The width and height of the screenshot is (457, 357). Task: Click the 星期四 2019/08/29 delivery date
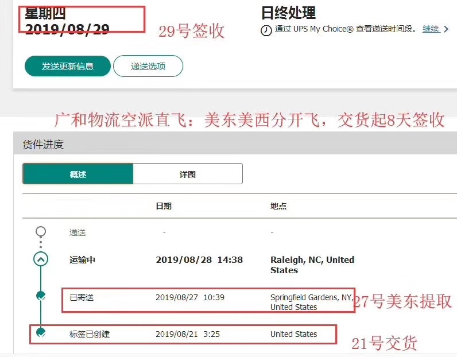(x=67, y=21)
